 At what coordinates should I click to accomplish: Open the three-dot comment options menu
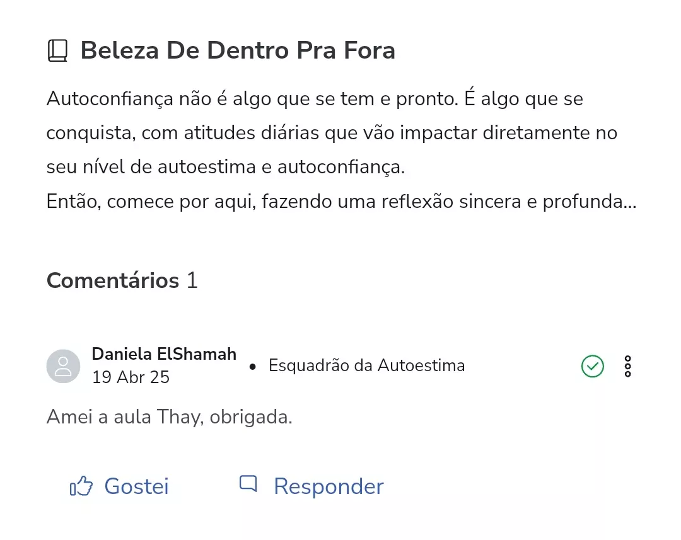coord(627,366)
